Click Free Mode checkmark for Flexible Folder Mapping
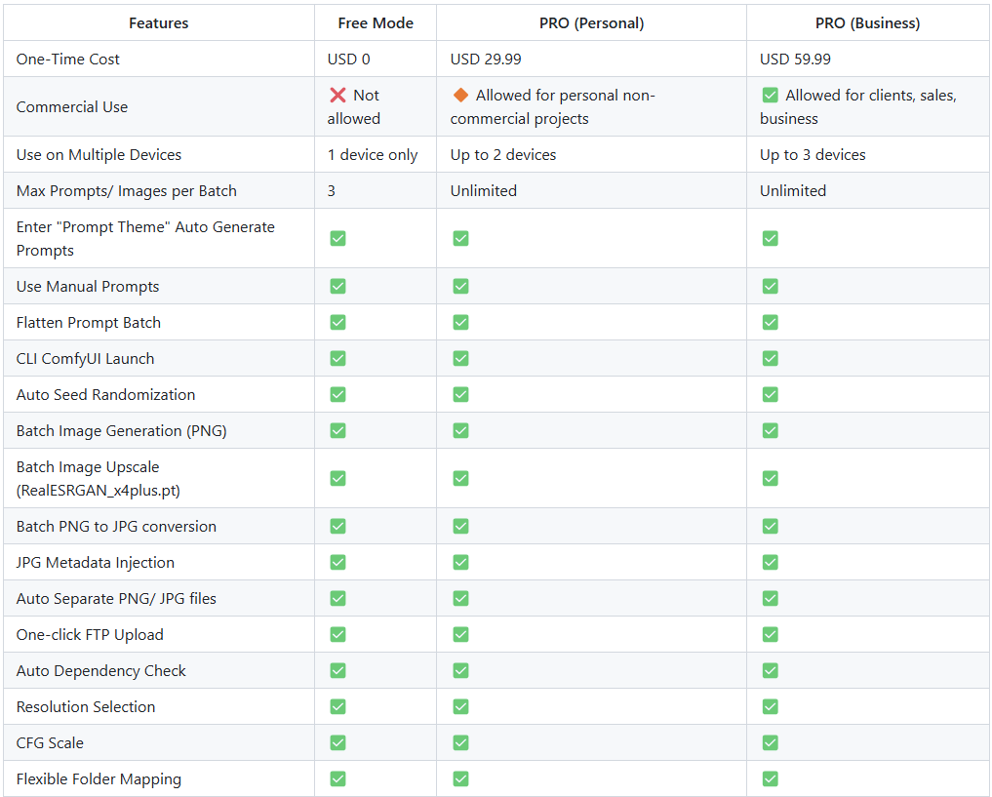This screenshot has width=992, height=797. (x=337, y=779)
